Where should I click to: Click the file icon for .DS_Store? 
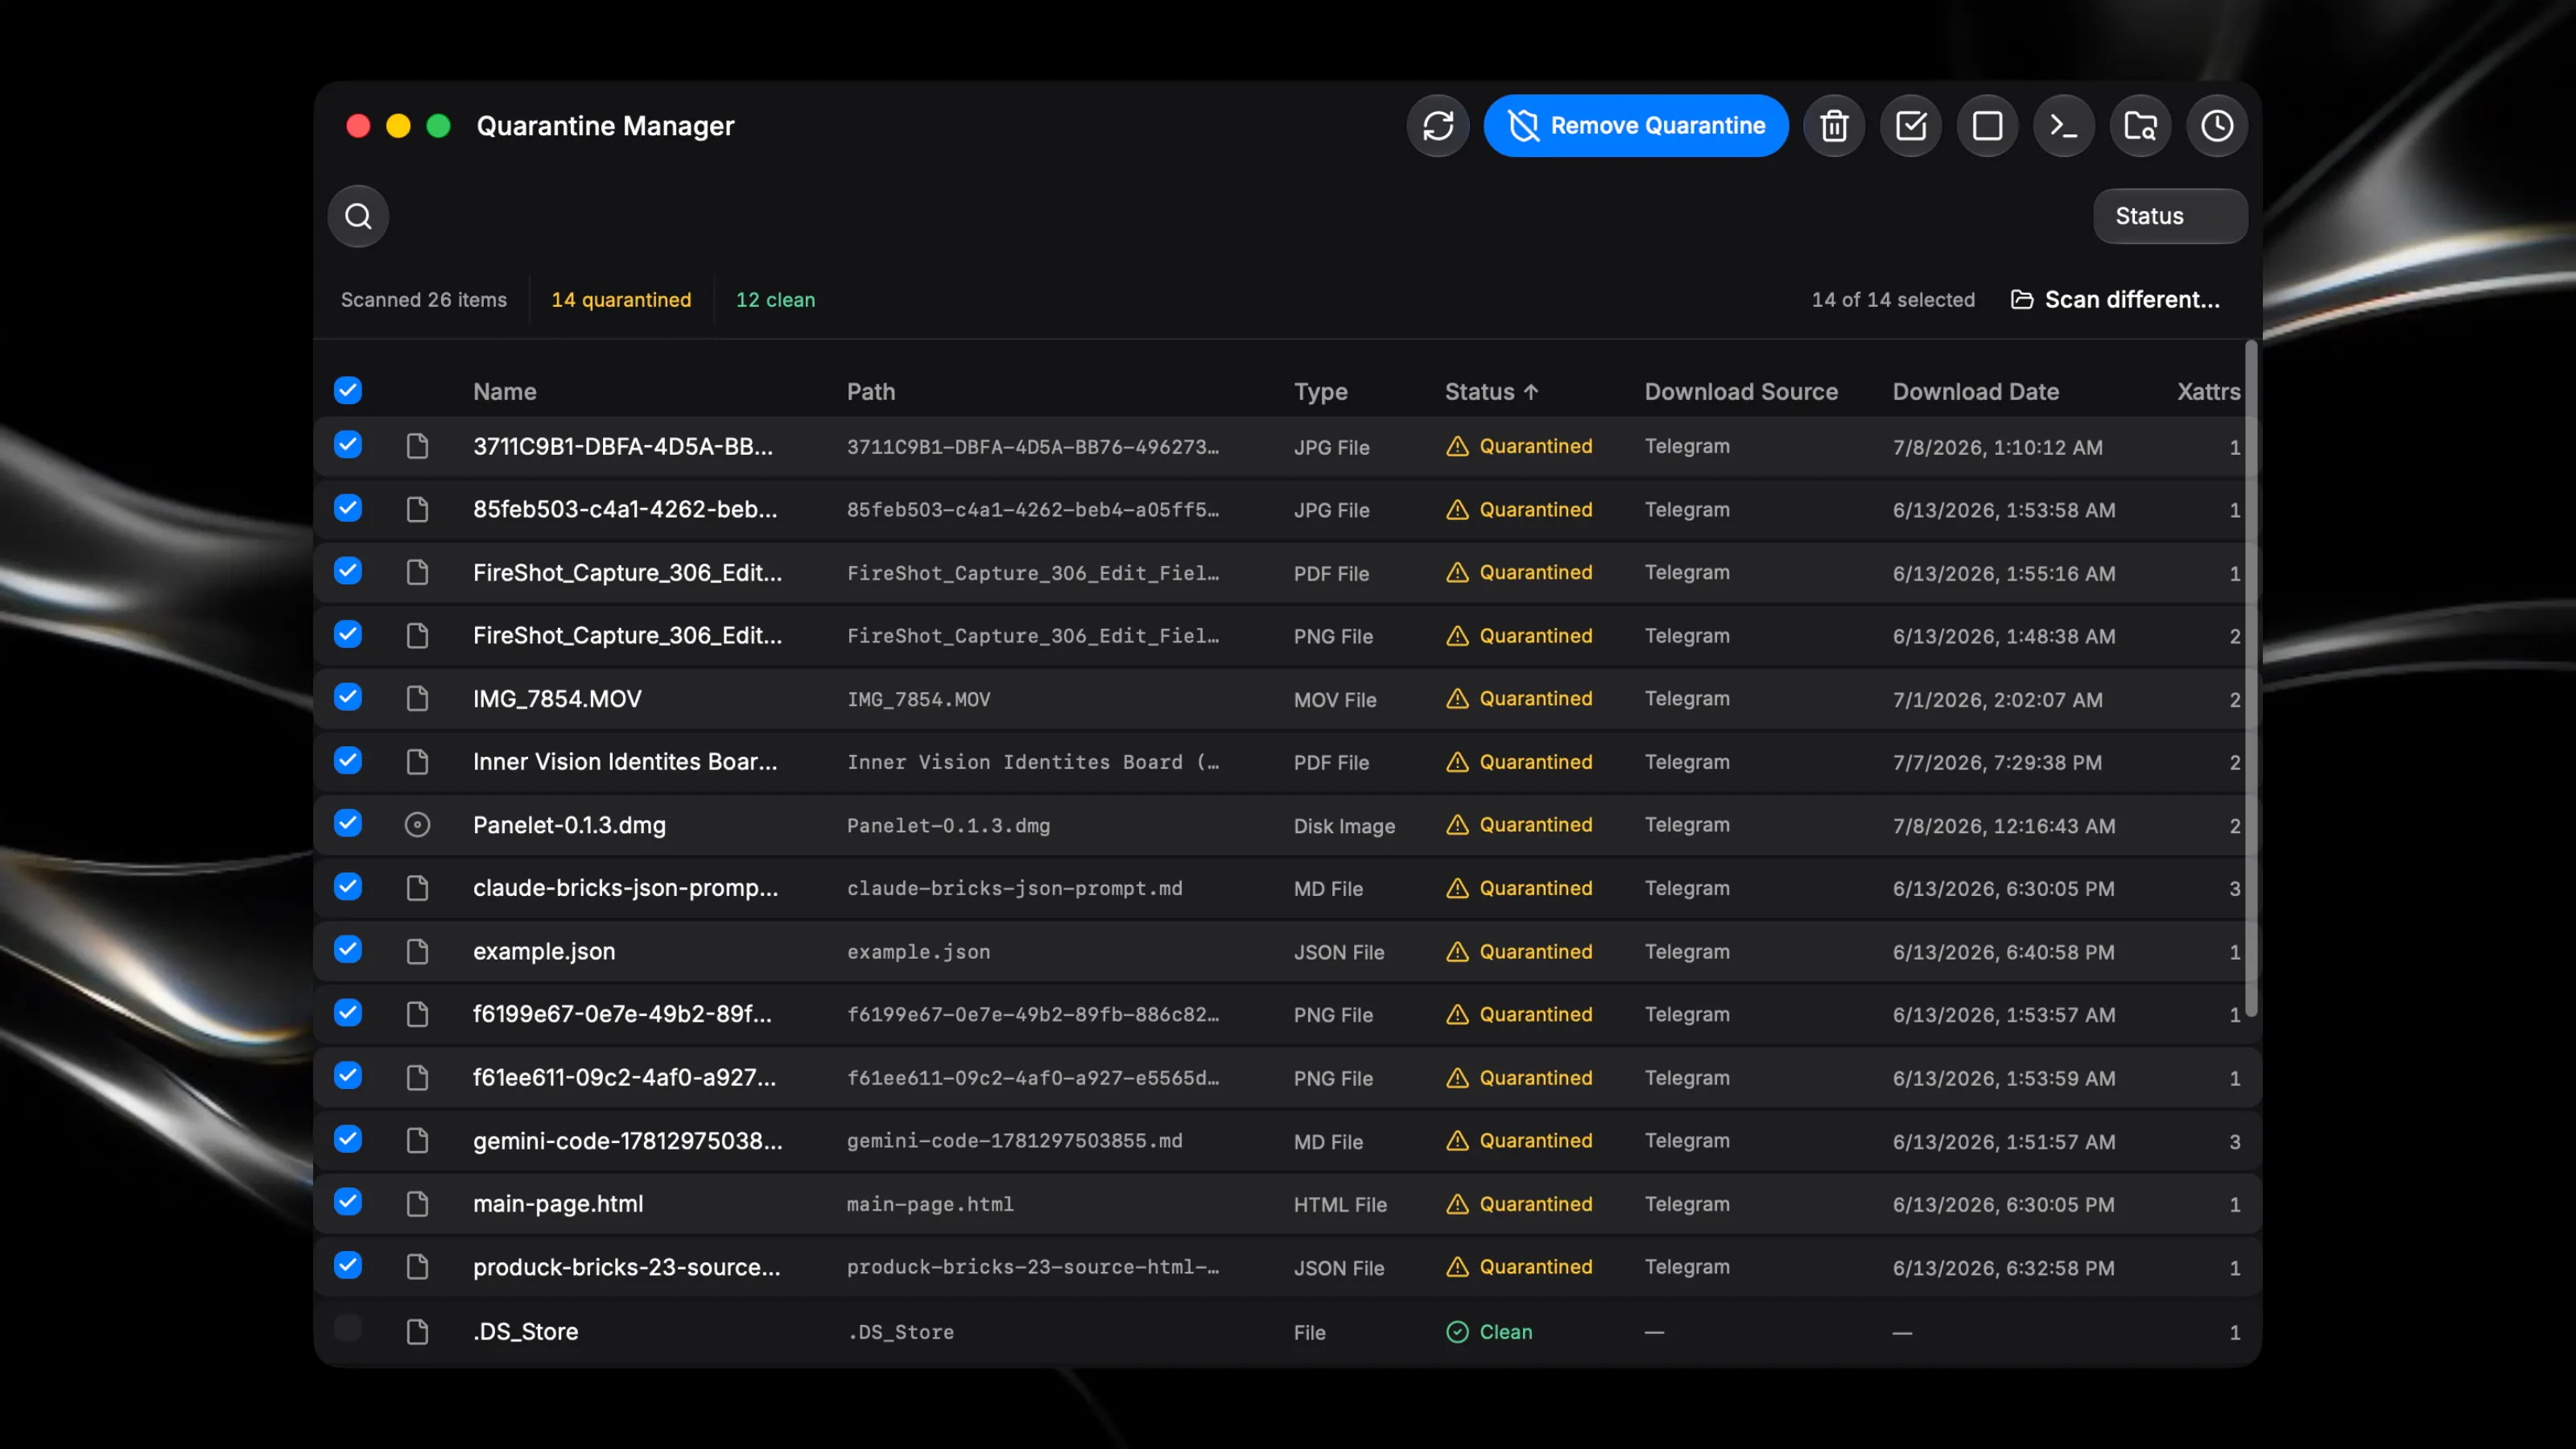(x=417, y=1332)
